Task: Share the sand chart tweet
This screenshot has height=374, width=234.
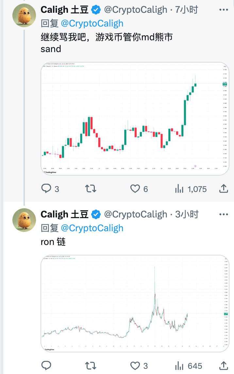Action: [x=223, y=189]
